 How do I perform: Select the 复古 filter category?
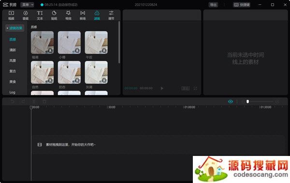[x=13, y=71]
